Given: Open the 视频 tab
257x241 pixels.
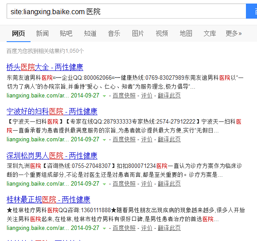Looking at the screenshot, I should click(162, 33).
